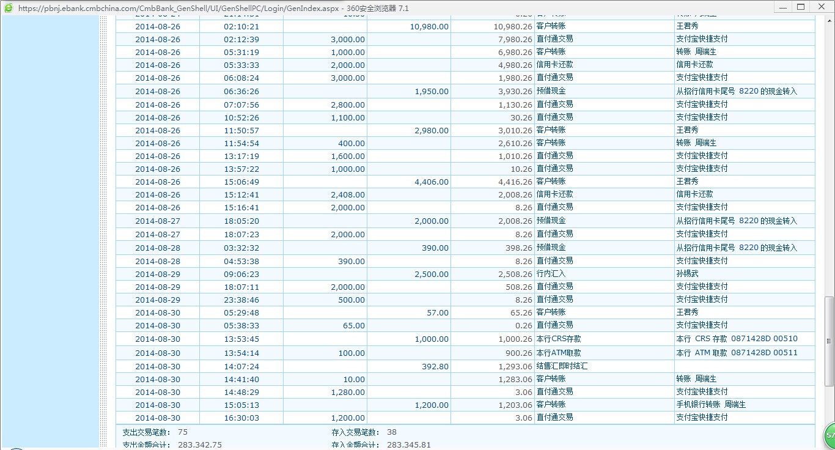The height and width of the screenshot is (450, 835).
Task: Click the 本行ATM取款 transaction type cell
Action: click(559, 353)
